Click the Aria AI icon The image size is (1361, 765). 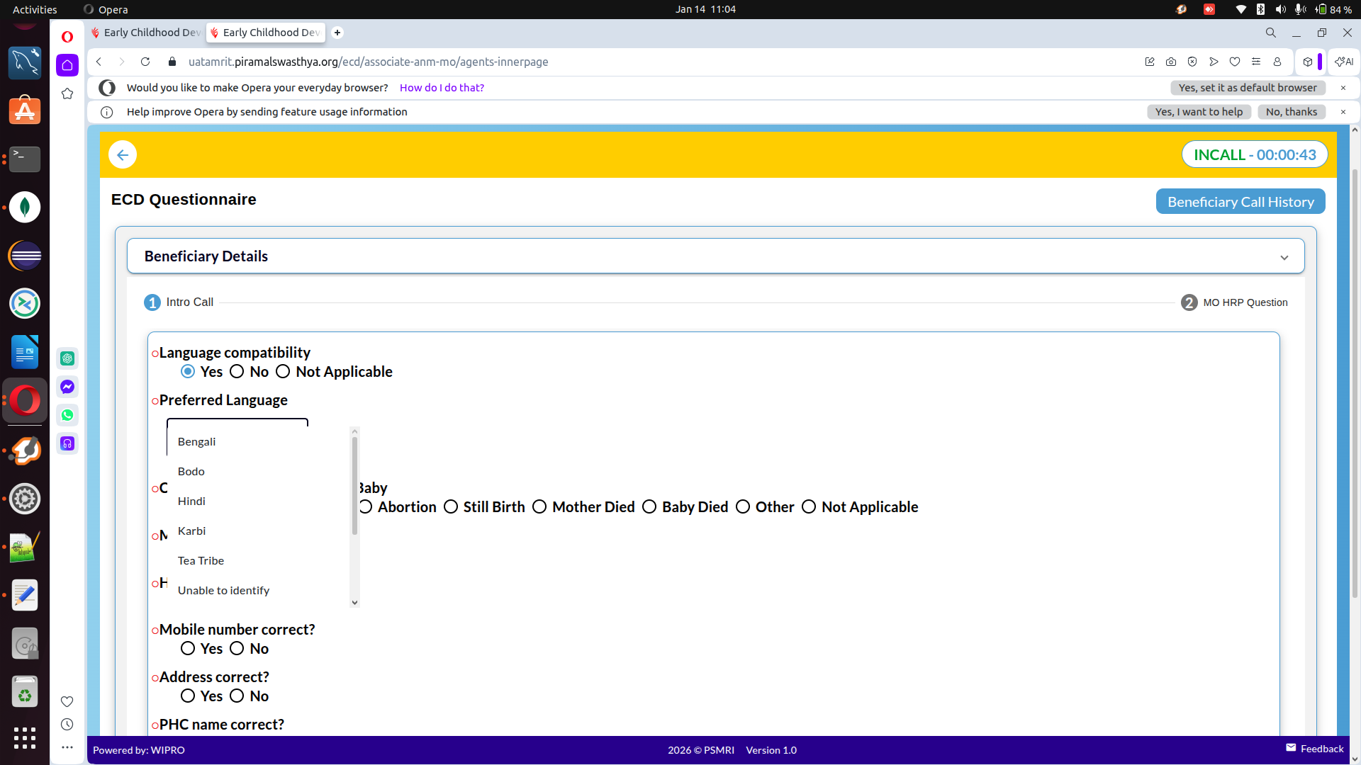point(1344,62)
